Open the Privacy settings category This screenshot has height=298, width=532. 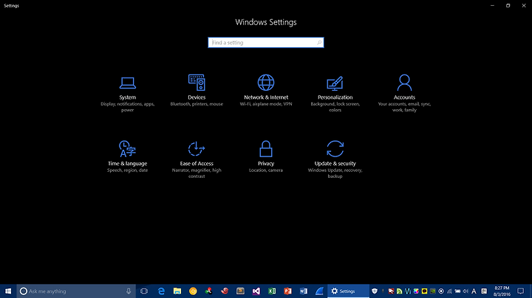[266, 157]
